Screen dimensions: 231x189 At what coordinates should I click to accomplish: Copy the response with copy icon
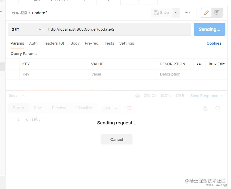point(205,108)
